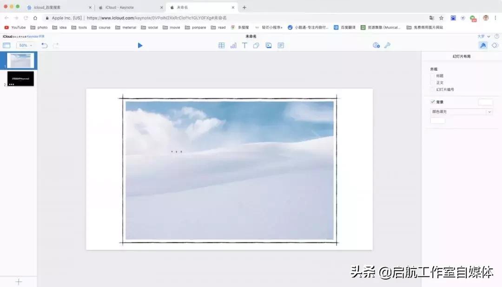Open the Format paintbrush panel
The width and height of the screenshot is (502, 287).
[484, 45]
